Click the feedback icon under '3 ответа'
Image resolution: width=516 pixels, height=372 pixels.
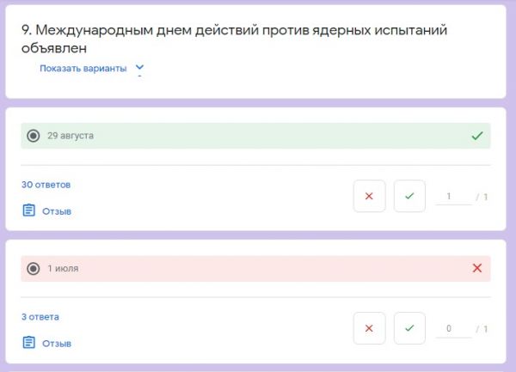[x=29, y=343]
